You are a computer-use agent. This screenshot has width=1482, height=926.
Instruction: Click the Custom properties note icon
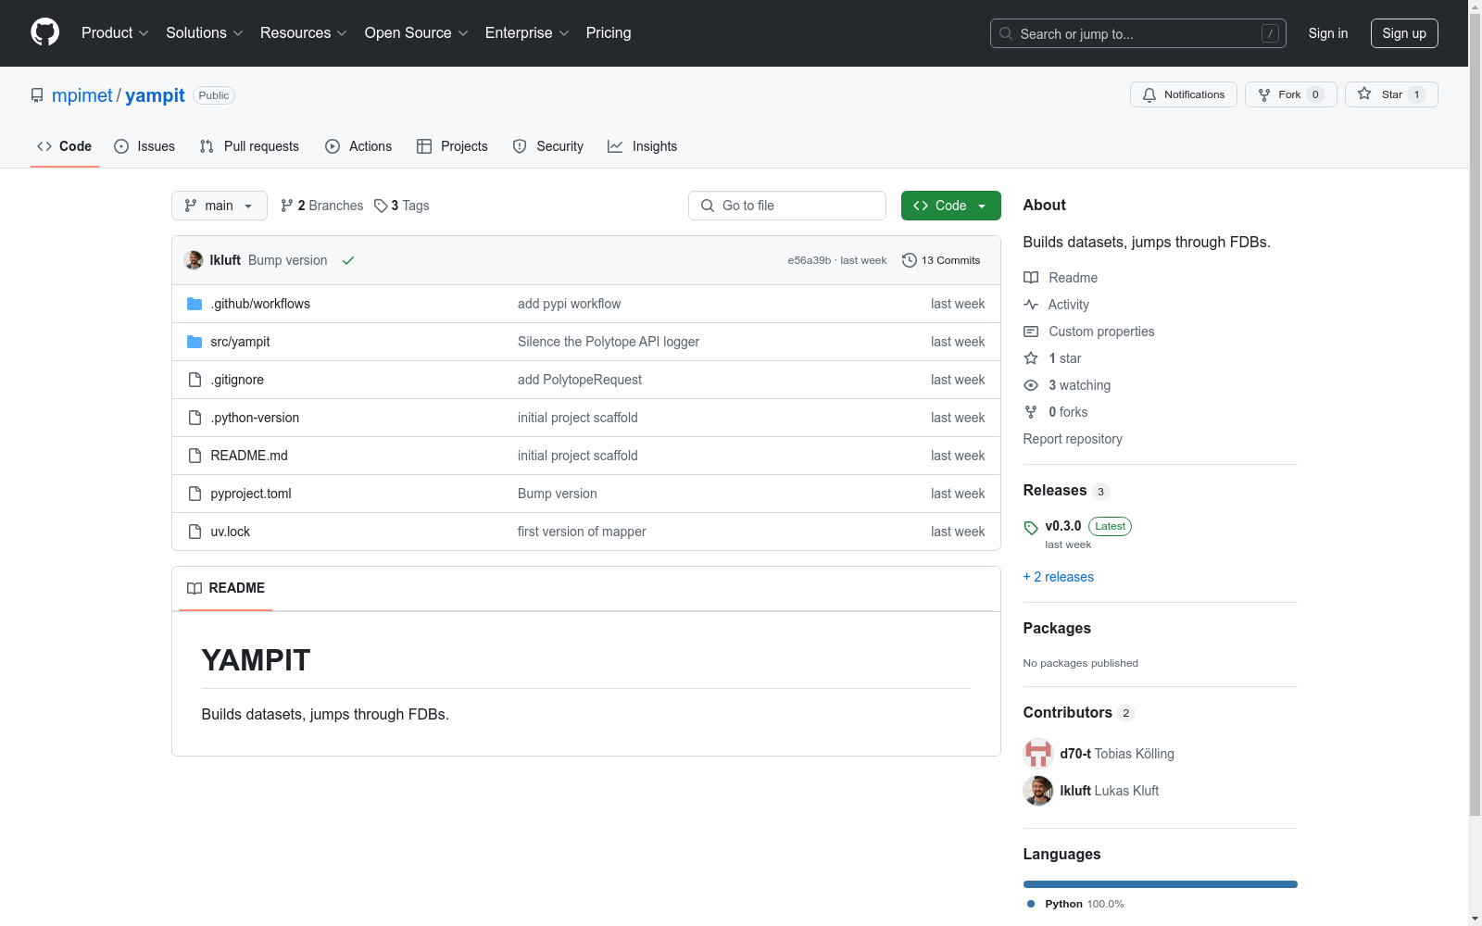coord(1031,332)
